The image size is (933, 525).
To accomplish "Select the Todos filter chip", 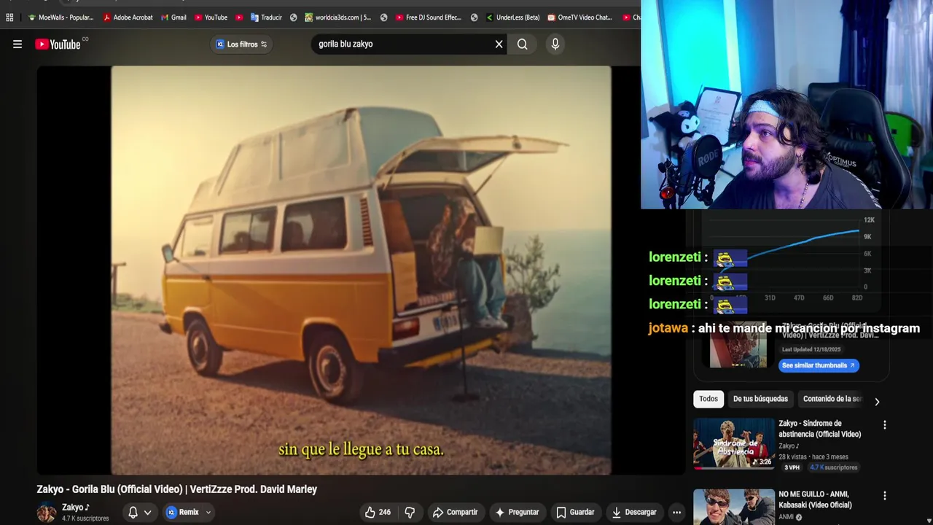I will [x=708, y=399].
